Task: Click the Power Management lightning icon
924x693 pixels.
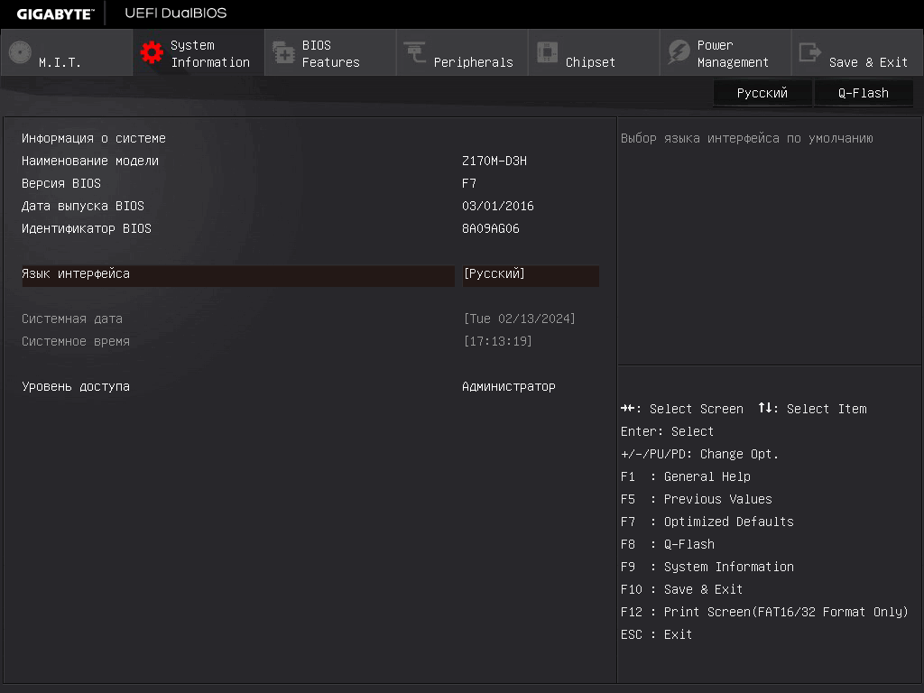Action: tap(679, 52)
